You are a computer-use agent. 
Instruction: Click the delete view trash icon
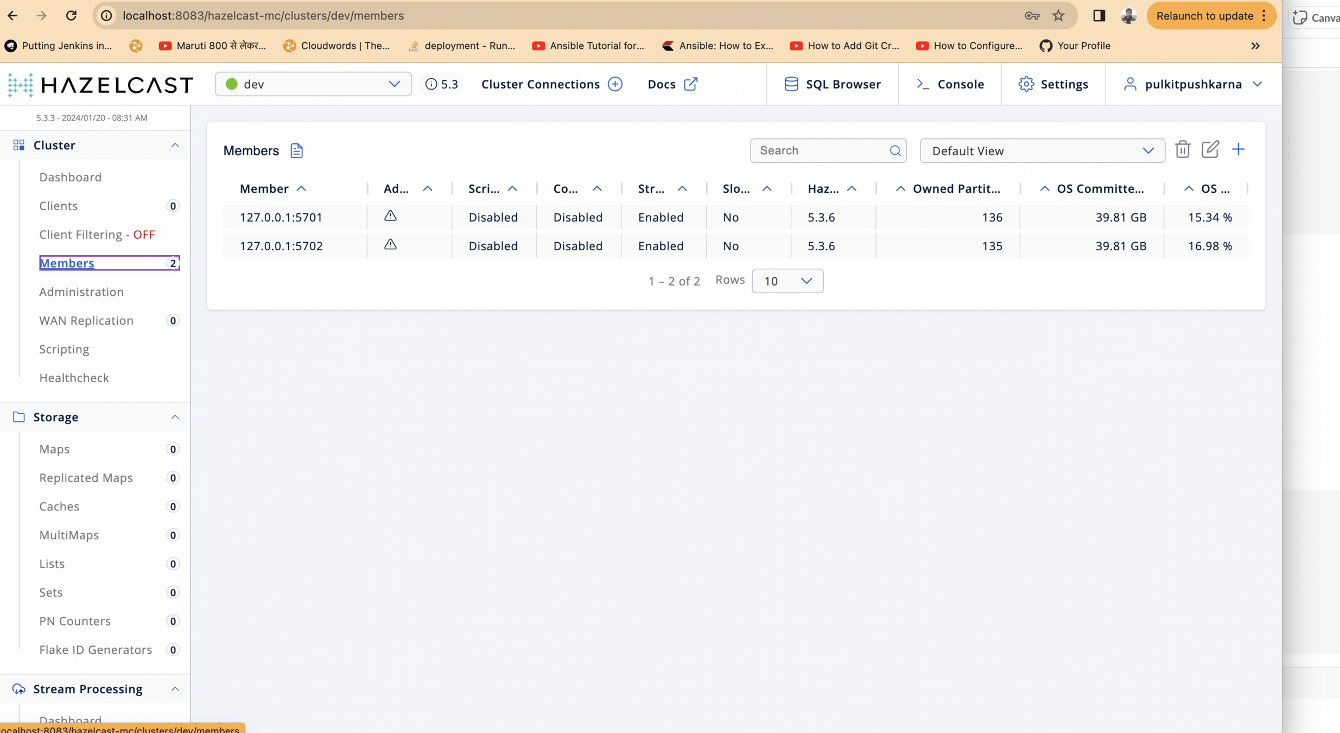click(1182, 149)
